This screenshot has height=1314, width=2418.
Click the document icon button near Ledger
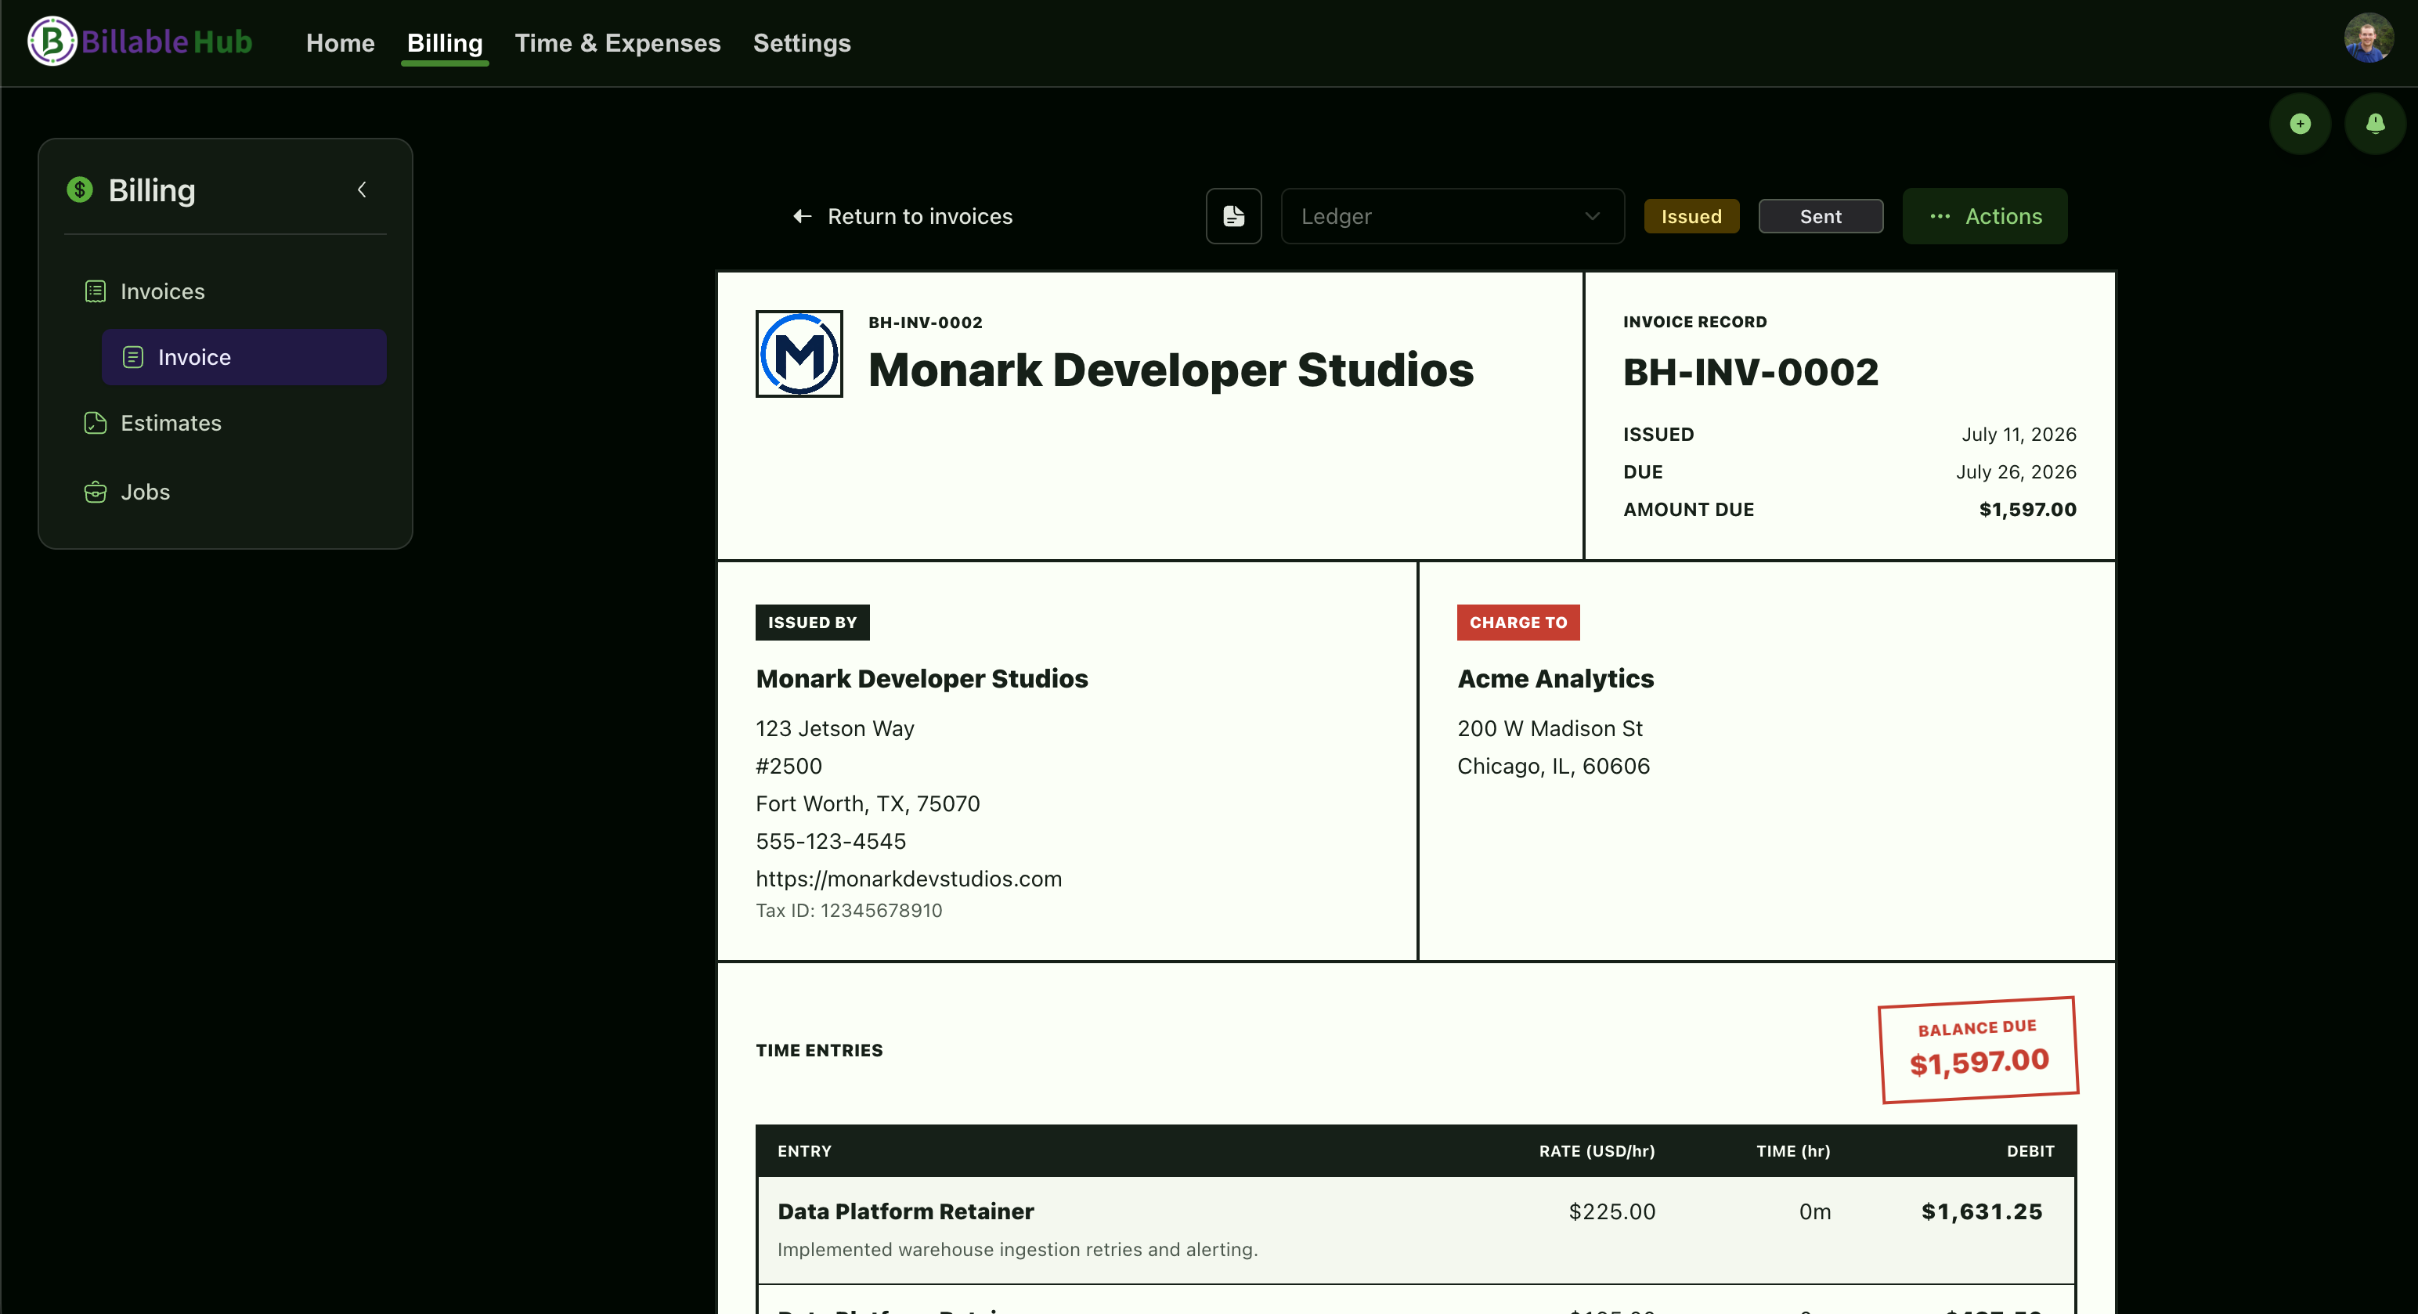1233,217
